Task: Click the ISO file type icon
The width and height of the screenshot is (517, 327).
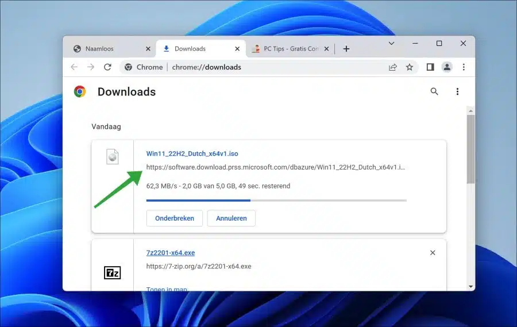Action: point(113,157)
